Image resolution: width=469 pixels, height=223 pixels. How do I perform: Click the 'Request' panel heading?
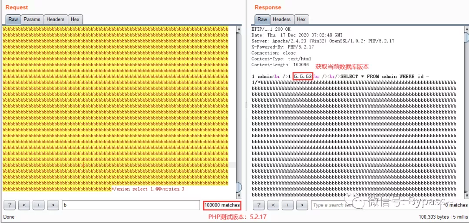(17, 7)
